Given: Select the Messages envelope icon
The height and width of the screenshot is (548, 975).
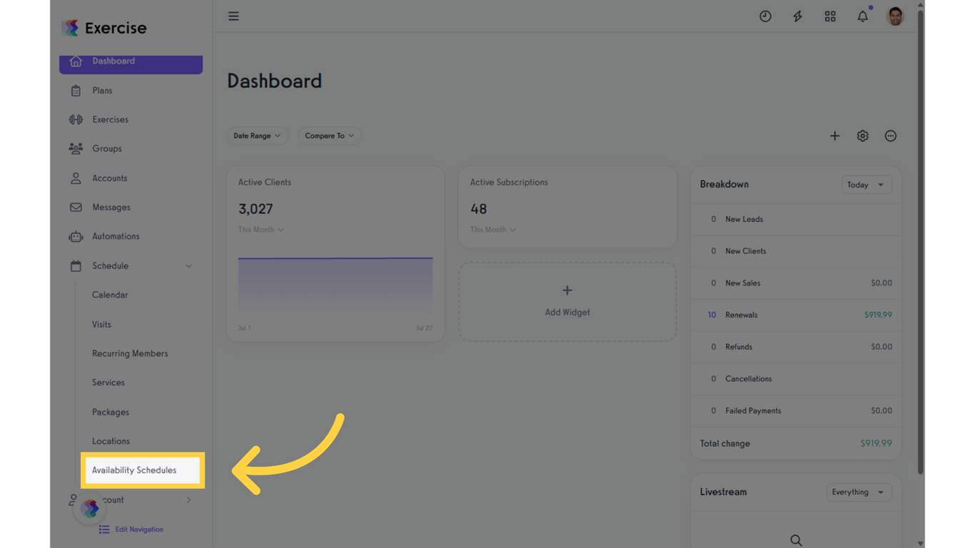Looking at the screenshot, I should coord(76,207).
